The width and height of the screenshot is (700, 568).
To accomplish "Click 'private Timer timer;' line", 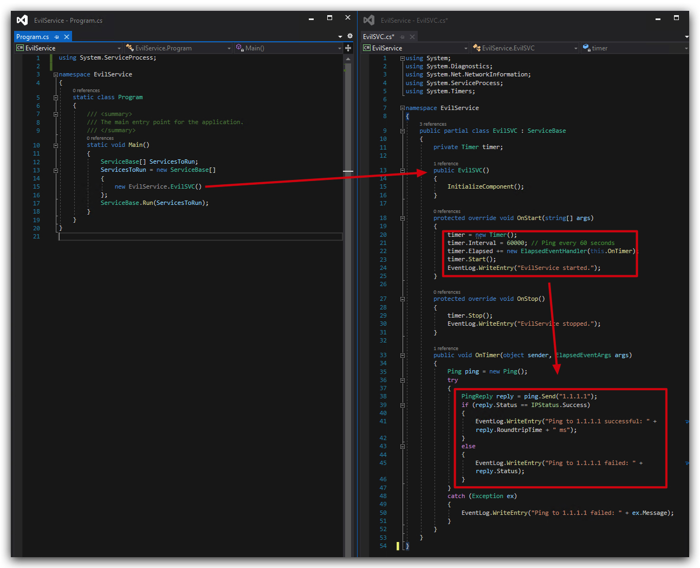I will click(468, 147).
